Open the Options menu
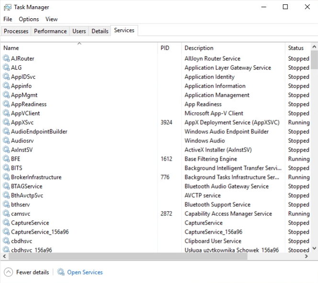318x283 pixels. (x=29, y=19)
